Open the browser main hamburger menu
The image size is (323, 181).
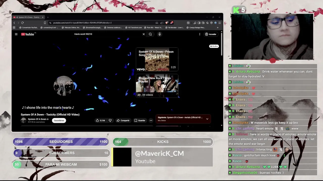(x=220, y=23)
